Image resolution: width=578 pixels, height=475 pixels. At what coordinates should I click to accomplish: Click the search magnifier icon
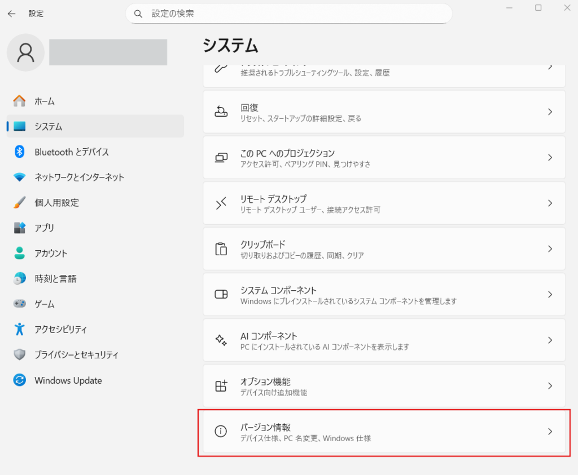(138, 14)
